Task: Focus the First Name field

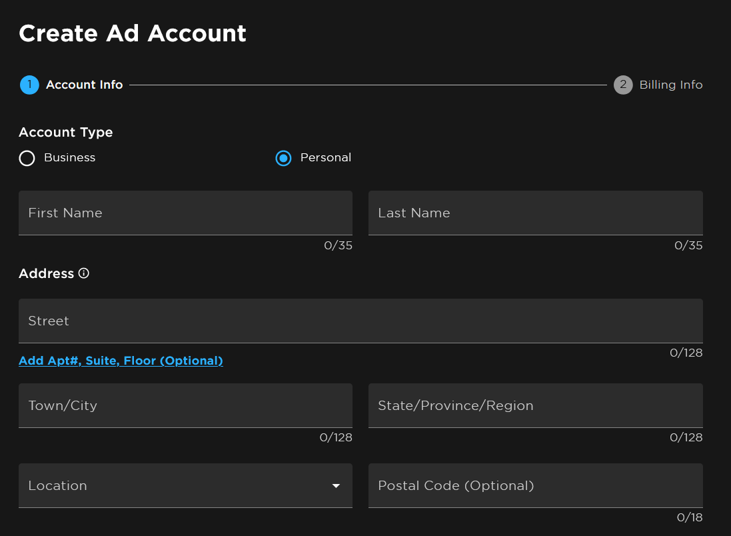Action: click(185, 213)
